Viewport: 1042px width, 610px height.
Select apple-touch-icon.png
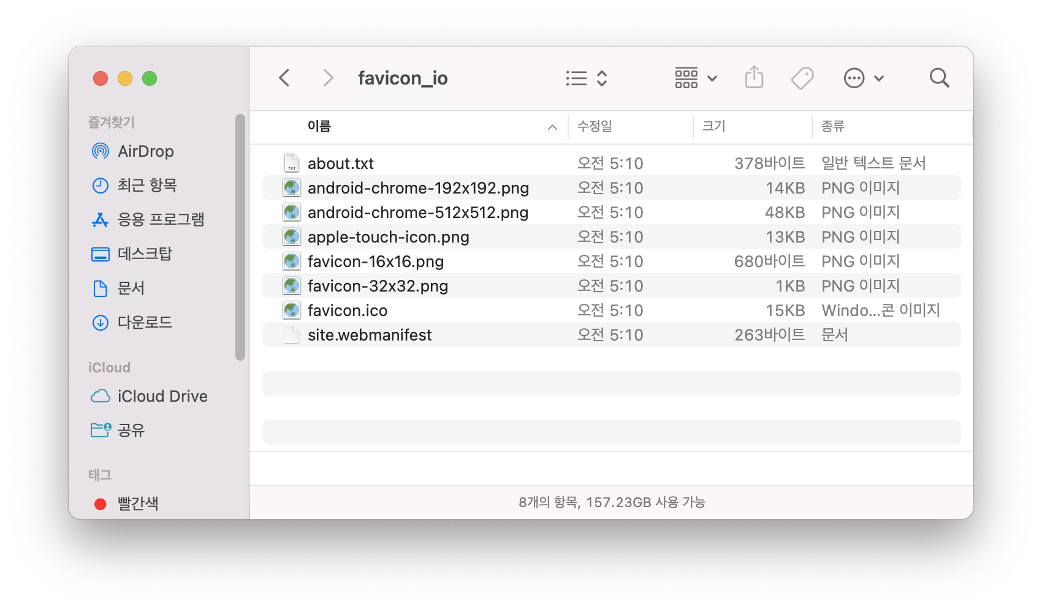[611, 236]
